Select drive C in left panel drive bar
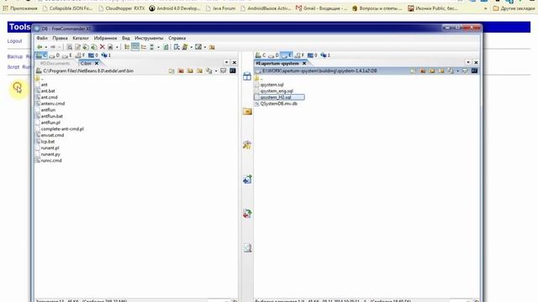Viewport: 538px width, 302px height. [41, 55]
